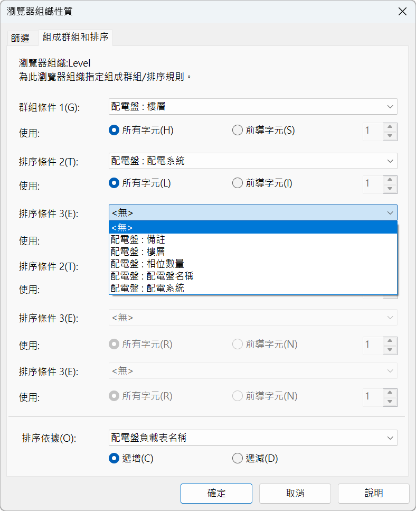The image size is (416, 511).
Task: Switch to the 篩選 tab
Action: [x=20, y=38]
